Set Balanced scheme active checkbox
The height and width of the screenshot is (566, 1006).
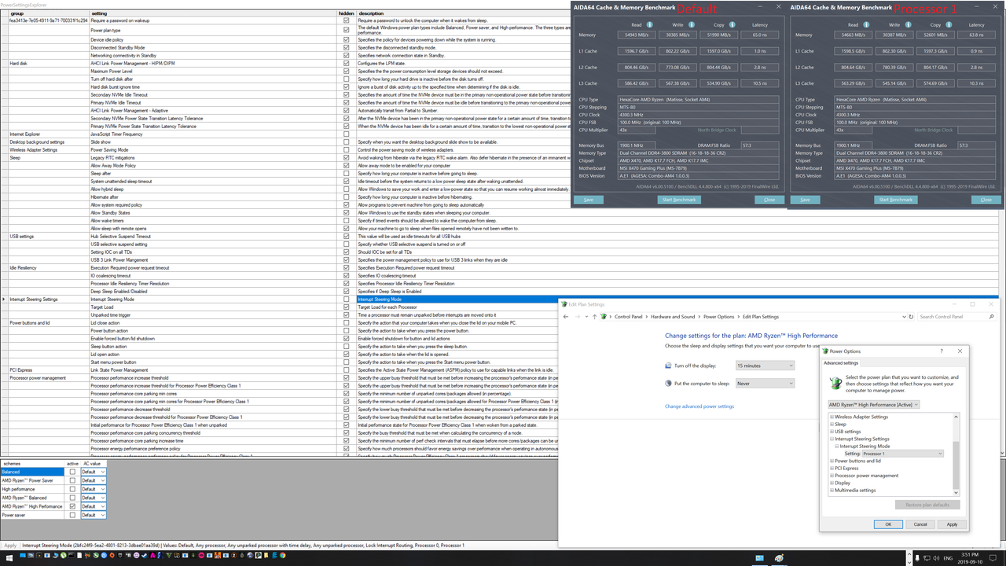point(72,472)
